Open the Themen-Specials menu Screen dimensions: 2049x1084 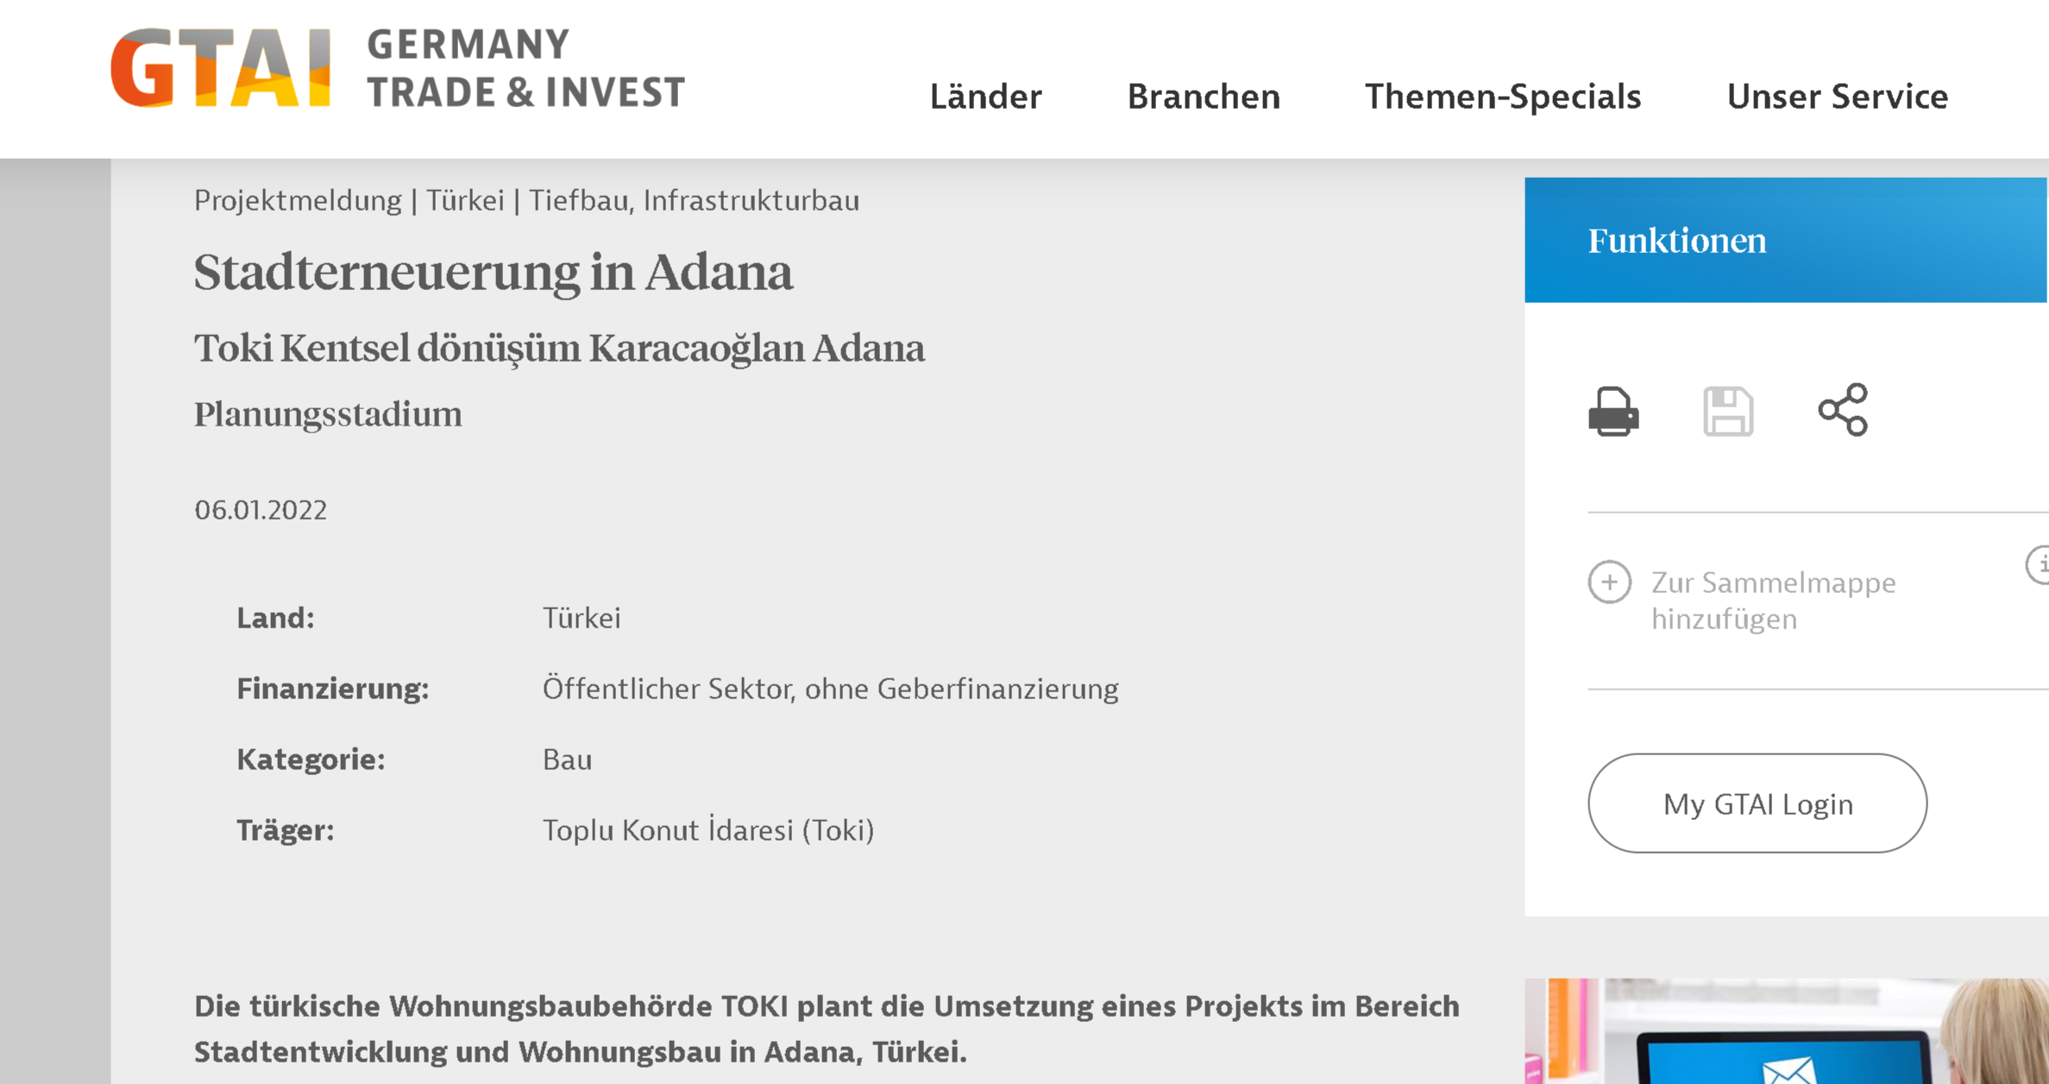pyautogui.click(x=1503, y=96)
